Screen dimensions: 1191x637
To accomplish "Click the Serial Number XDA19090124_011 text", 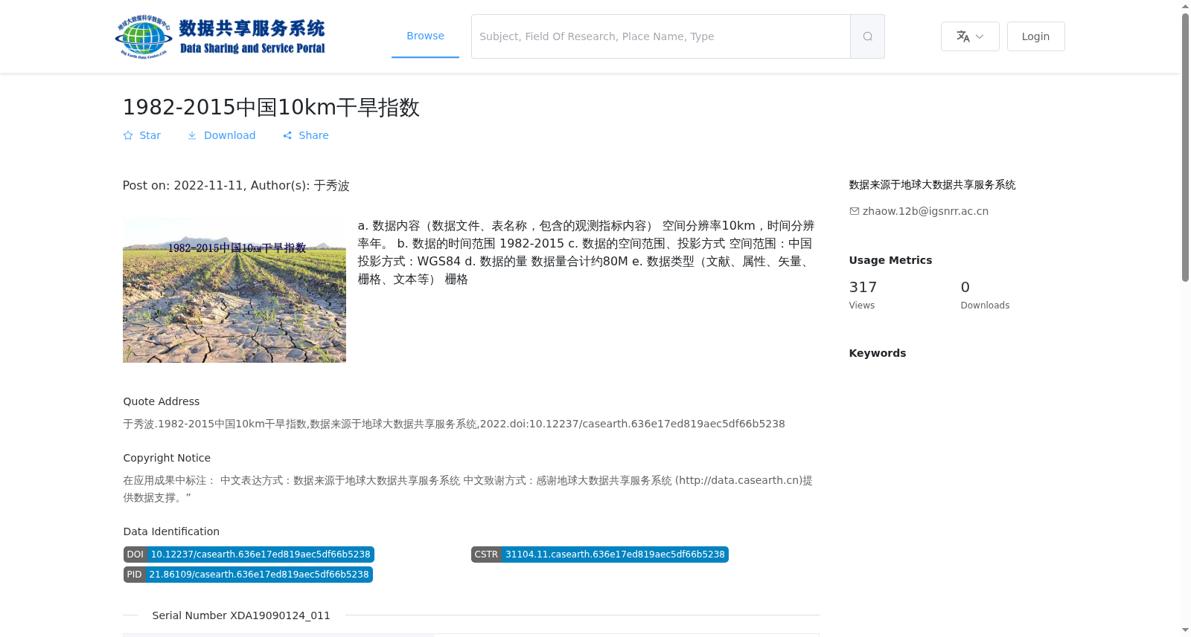I will coord(241,615).
